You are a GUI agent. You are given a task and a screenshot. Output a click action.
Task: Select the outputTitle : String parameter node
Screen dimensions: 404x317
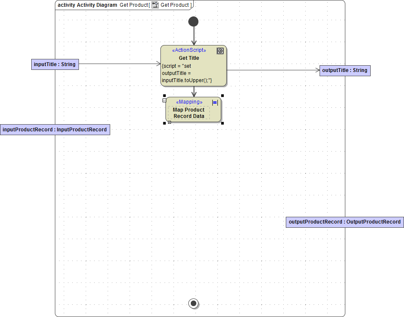[344, 70]
